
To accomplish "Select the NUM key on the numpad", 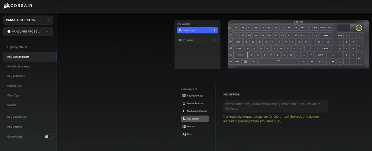I will [x=340, y=36].
